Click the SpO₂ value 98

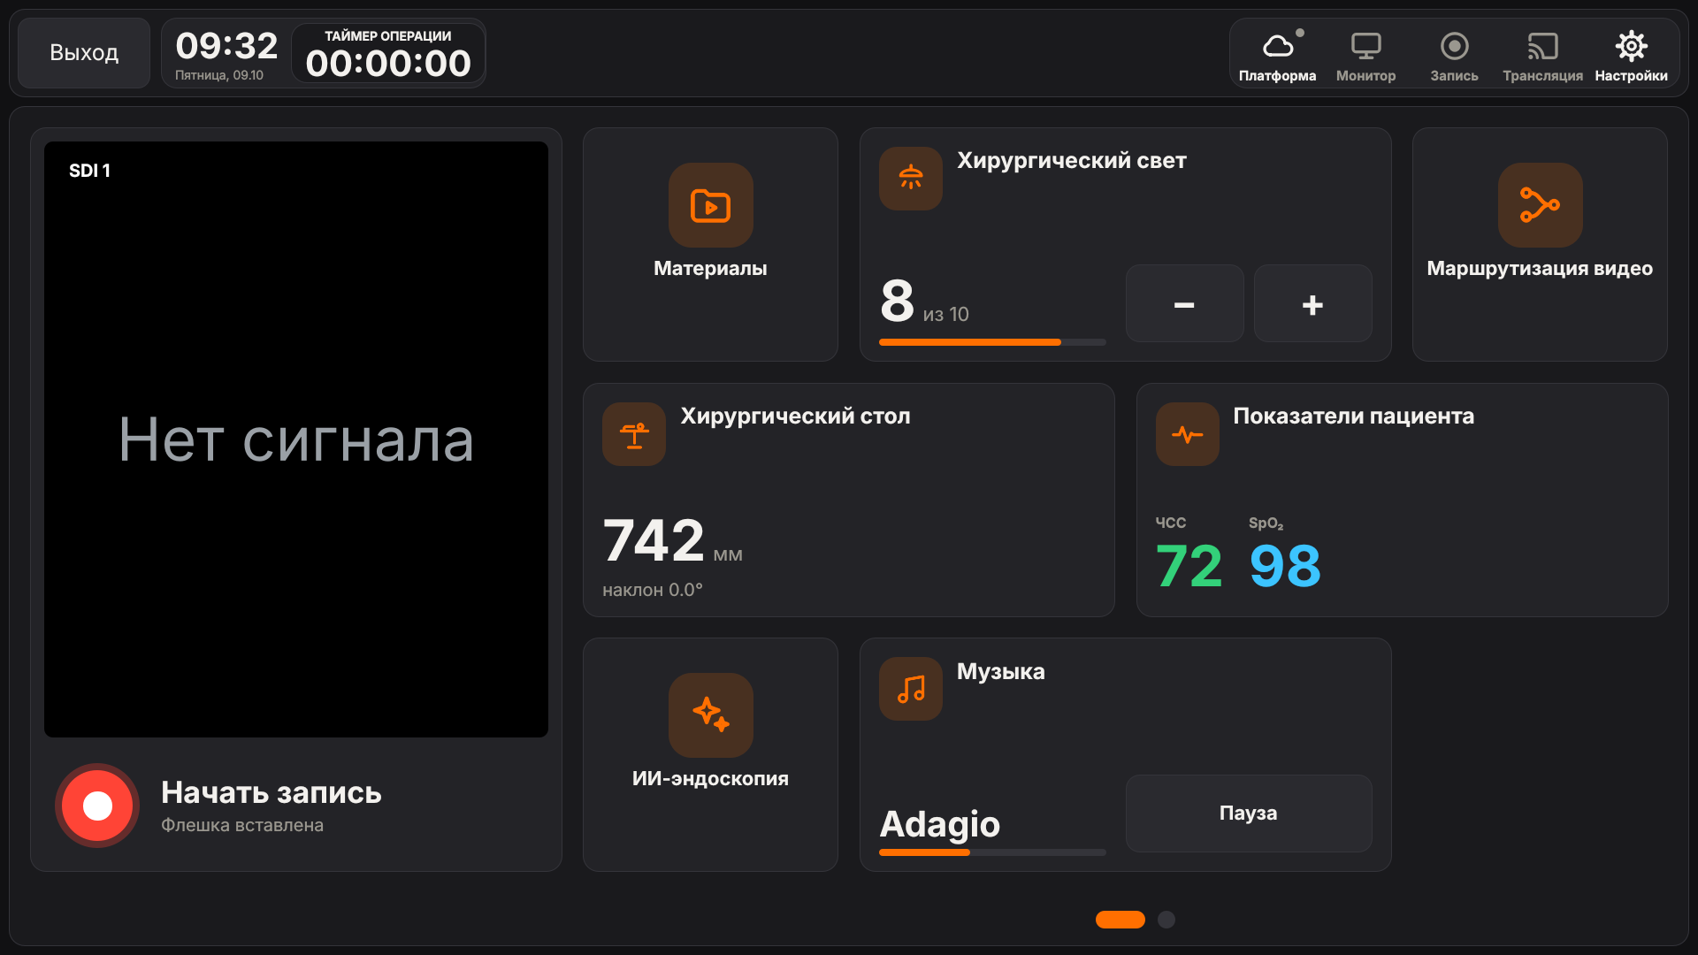pos(1285,566)
